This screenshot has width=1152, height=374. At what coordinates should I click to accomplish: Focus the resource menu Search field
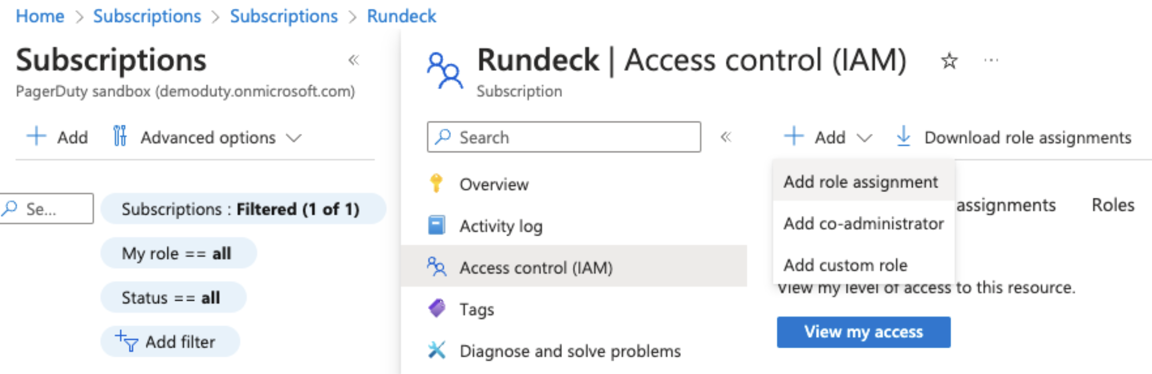point(564,137)
